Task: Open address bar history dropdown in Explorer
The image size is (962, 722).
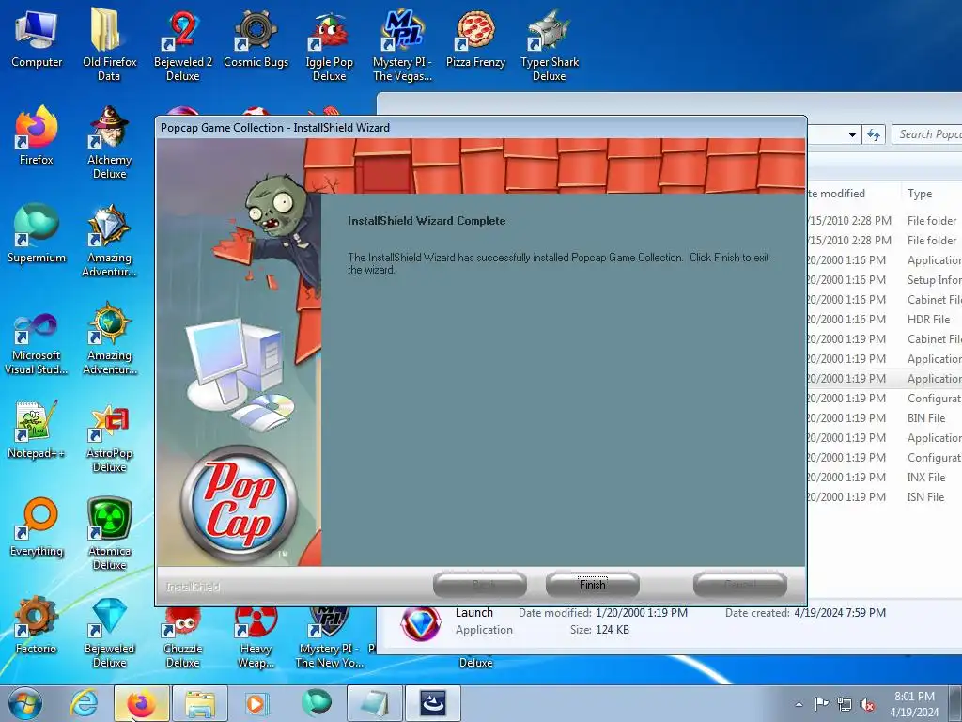Action: pos(852,134)
